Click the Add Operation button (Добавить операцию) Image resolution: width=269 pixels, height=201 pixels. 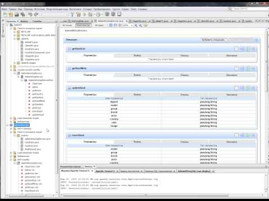[x=214, y=40]
